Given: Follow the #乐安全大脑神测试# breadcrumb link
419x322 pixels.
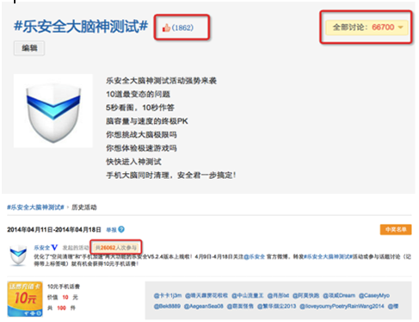Looking at the screenshot, I should 35,207.
